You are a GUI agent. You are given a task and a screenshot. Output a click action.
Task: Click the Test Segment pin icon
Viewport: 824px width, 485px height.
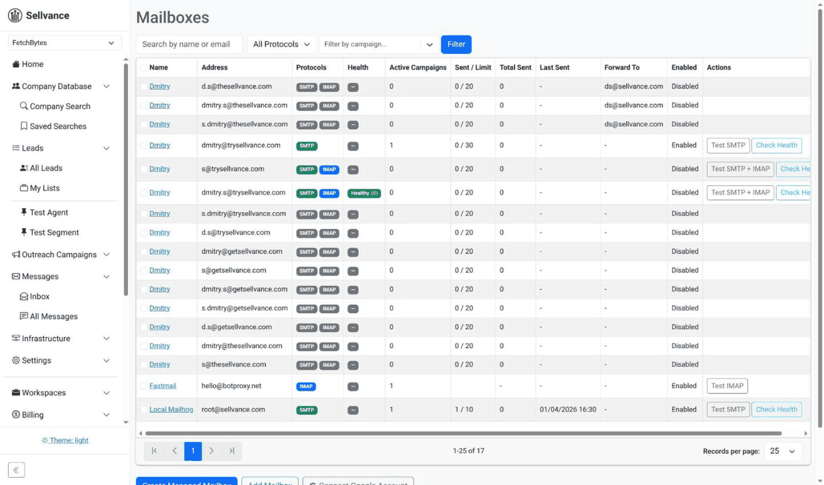click(24, 232)
